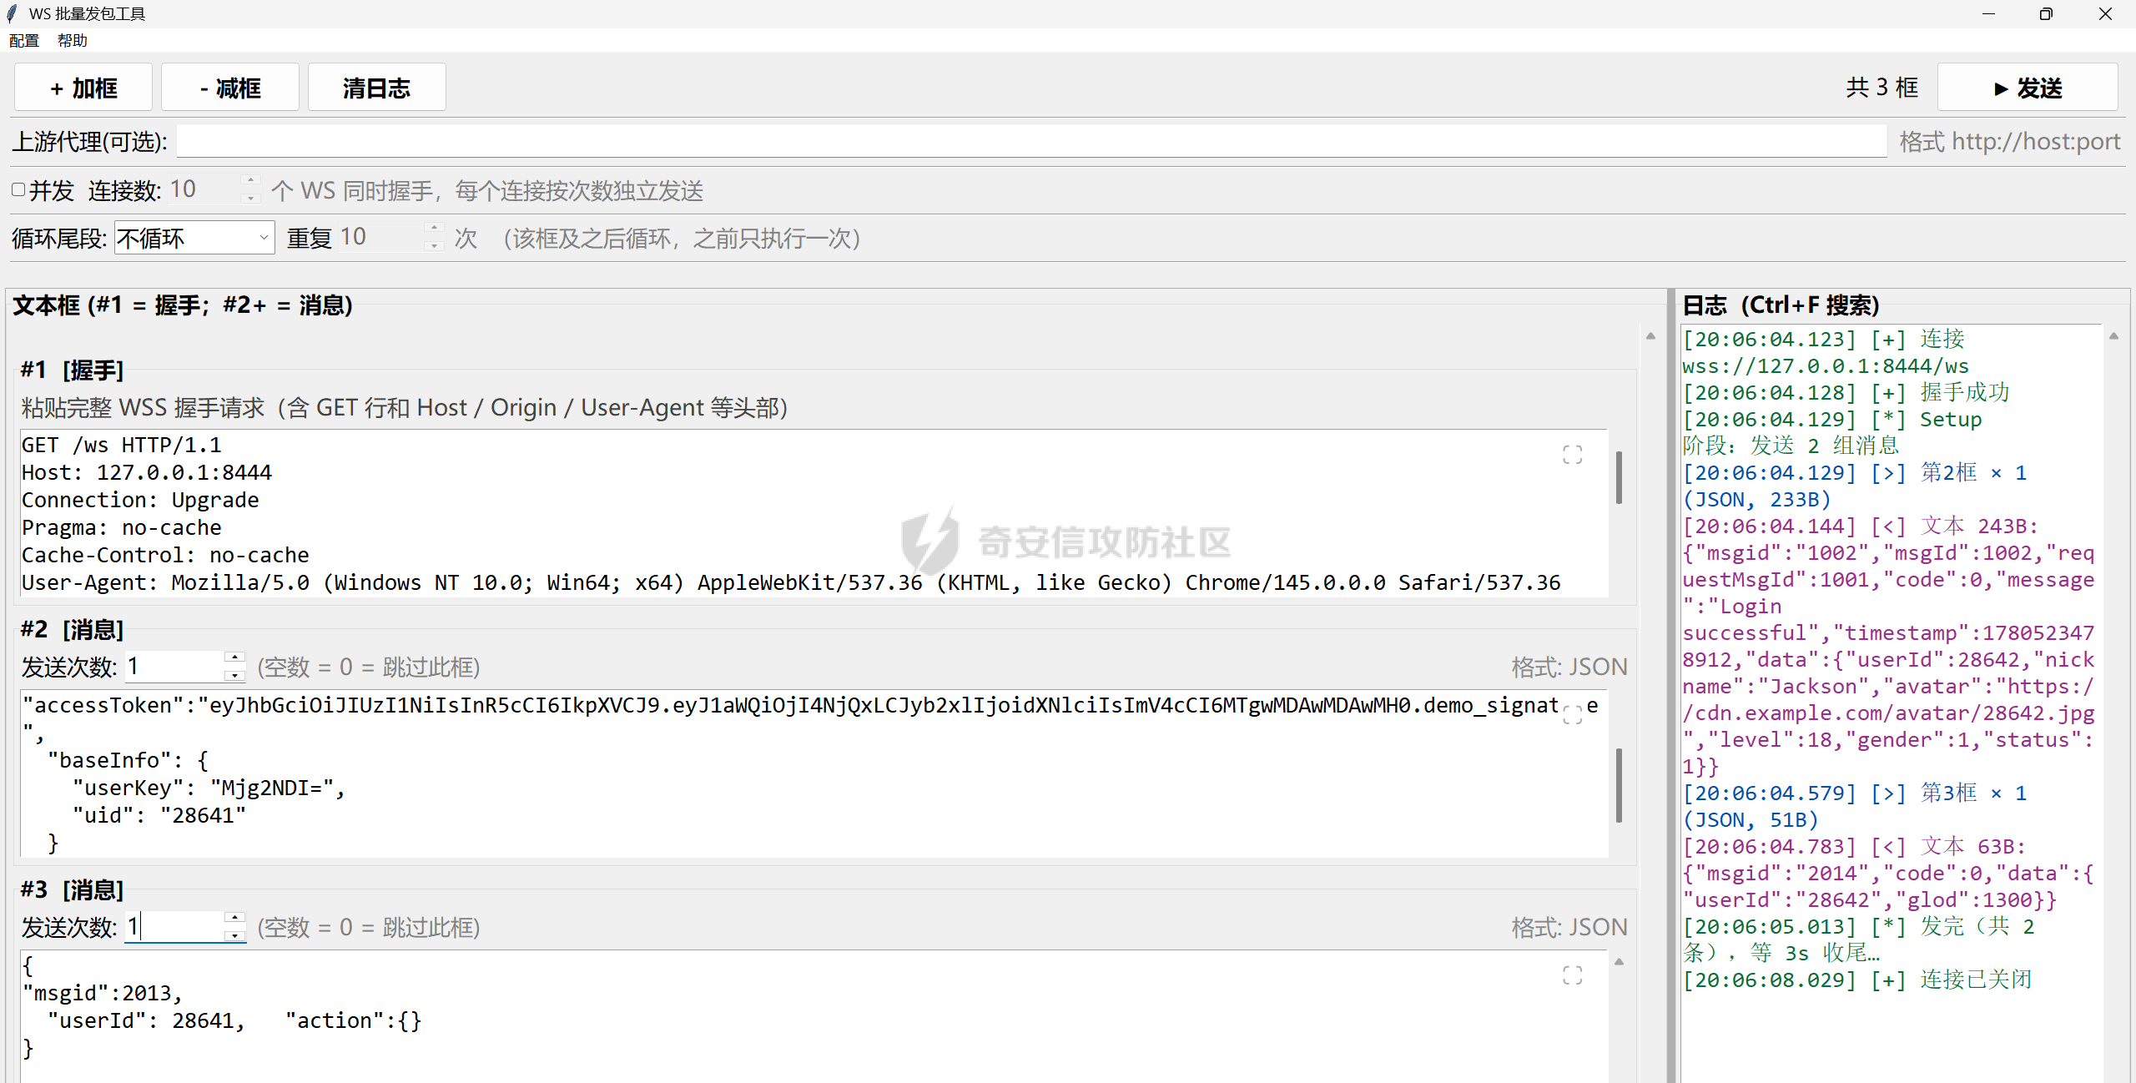
Task: Click the "格式 http://host:port" hint text
Action: point(2010,141)
